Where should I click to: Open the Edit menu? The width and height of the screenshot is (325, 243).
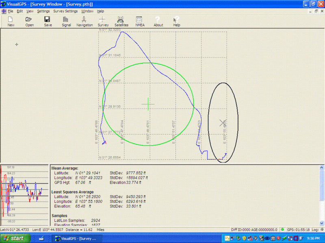[x=19, y=11]
